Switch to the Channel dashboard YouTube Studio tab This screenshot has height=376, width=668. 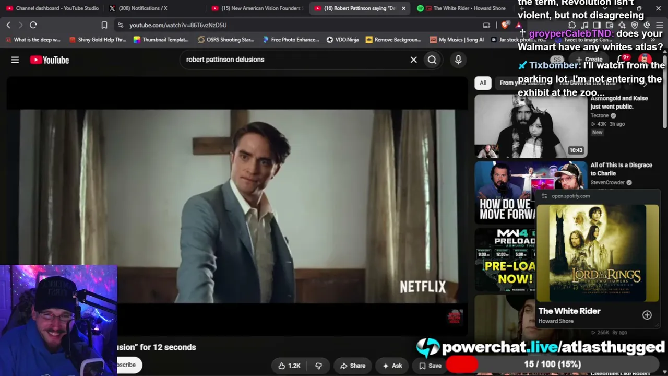click(52, 8)
